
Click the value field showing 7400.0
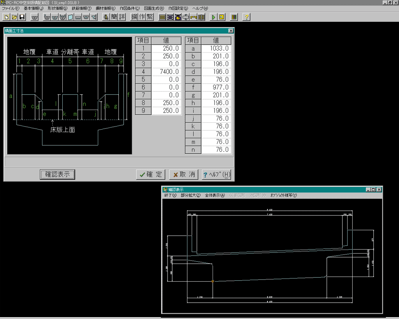click(x=166, y=72)
